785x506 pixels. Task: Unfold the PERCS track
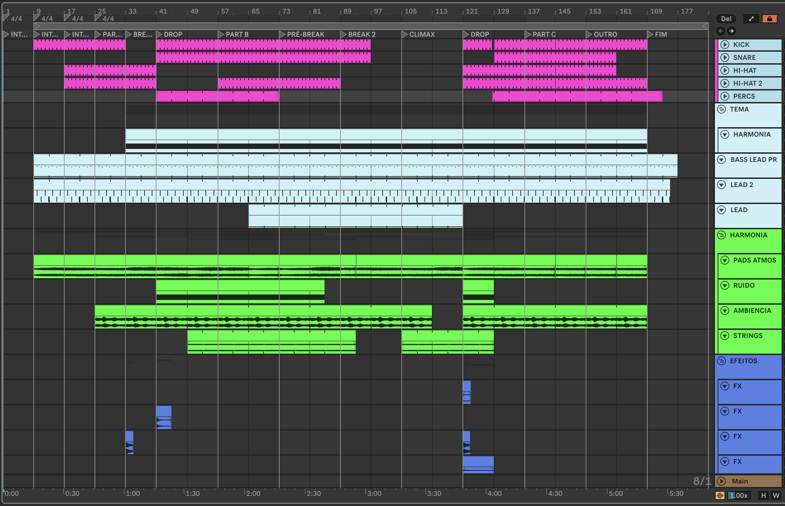pos(725,96)
